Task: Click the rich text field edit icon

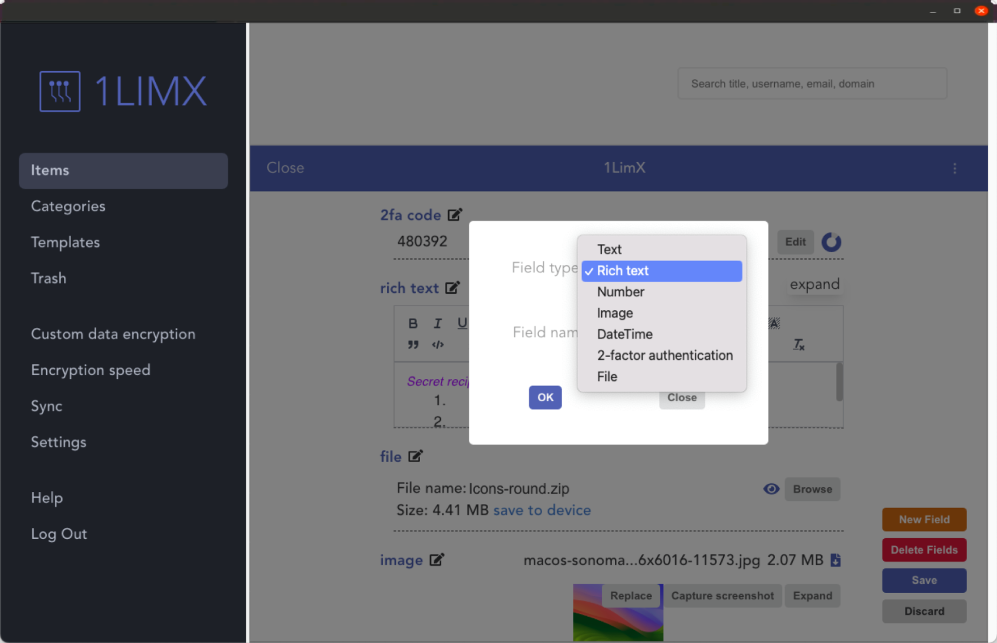Action: [452, 288]
